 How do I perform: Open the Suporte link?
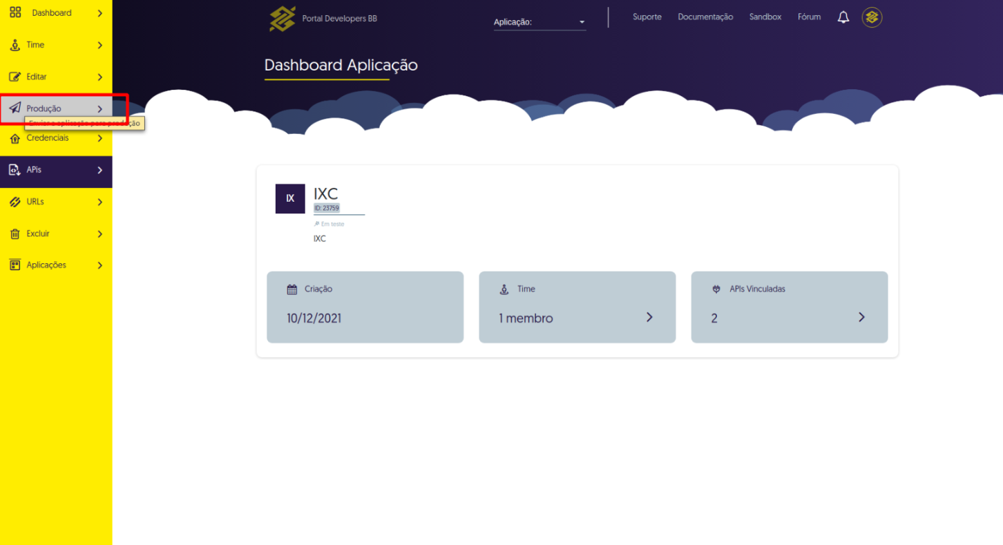click(647, 17)
